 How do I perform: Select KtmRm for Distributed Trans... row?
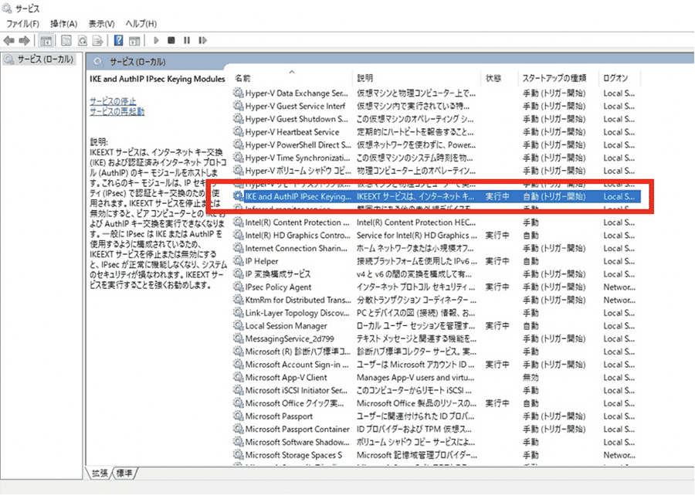(x=437, y=300)
